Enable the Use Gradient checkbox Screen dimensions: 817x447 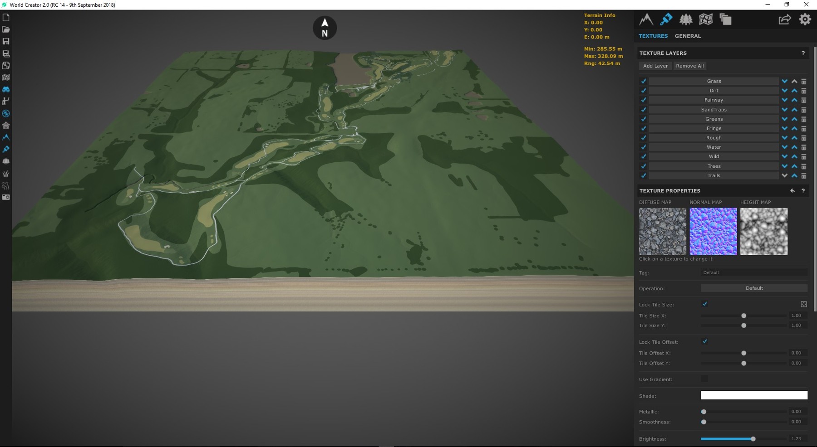(x=704, y=379)
